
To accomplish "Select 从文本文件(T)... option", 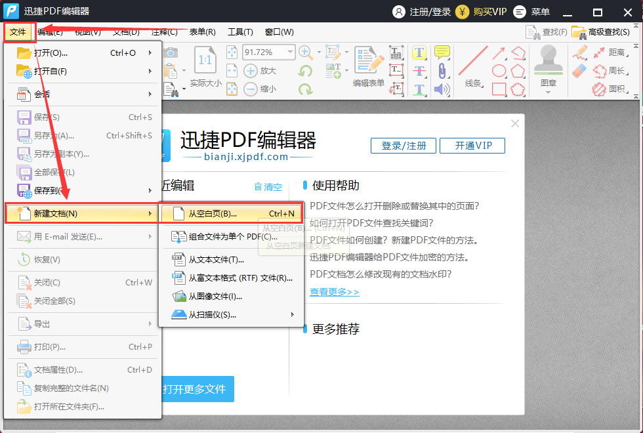I will 232,260.
